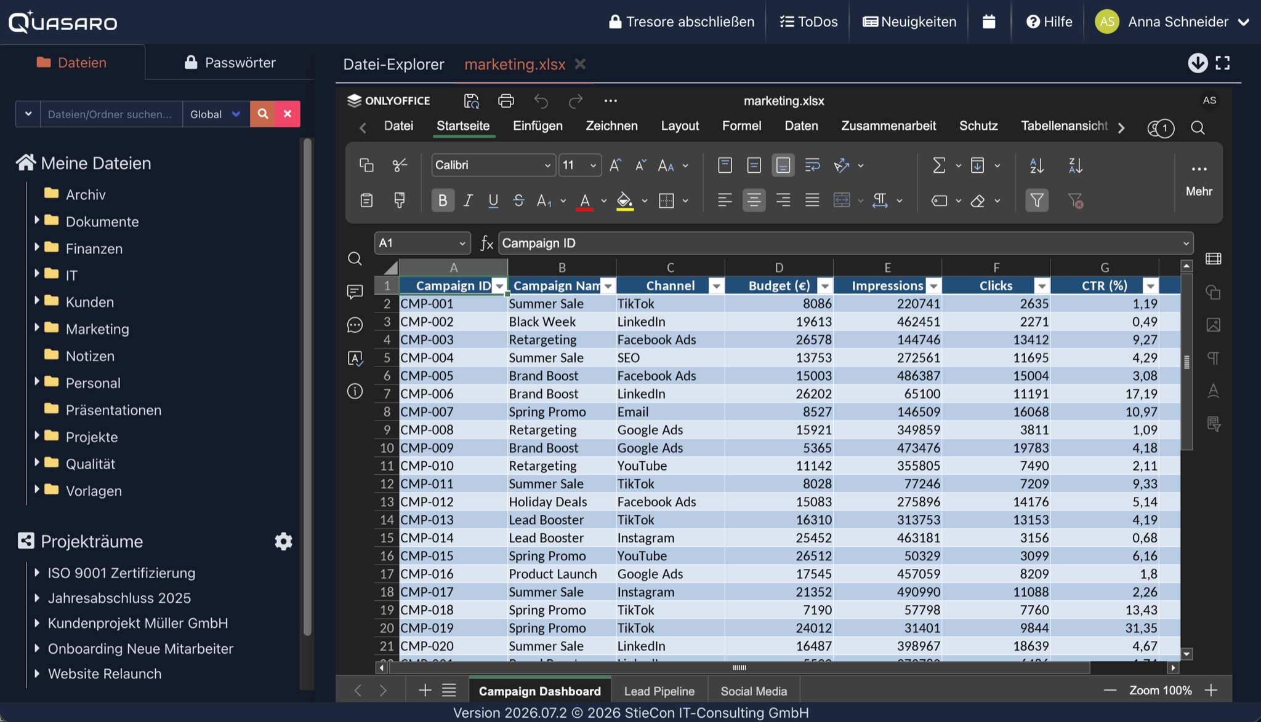
Task: Sort descending Z to A
Action: [x=1075, y=165]
